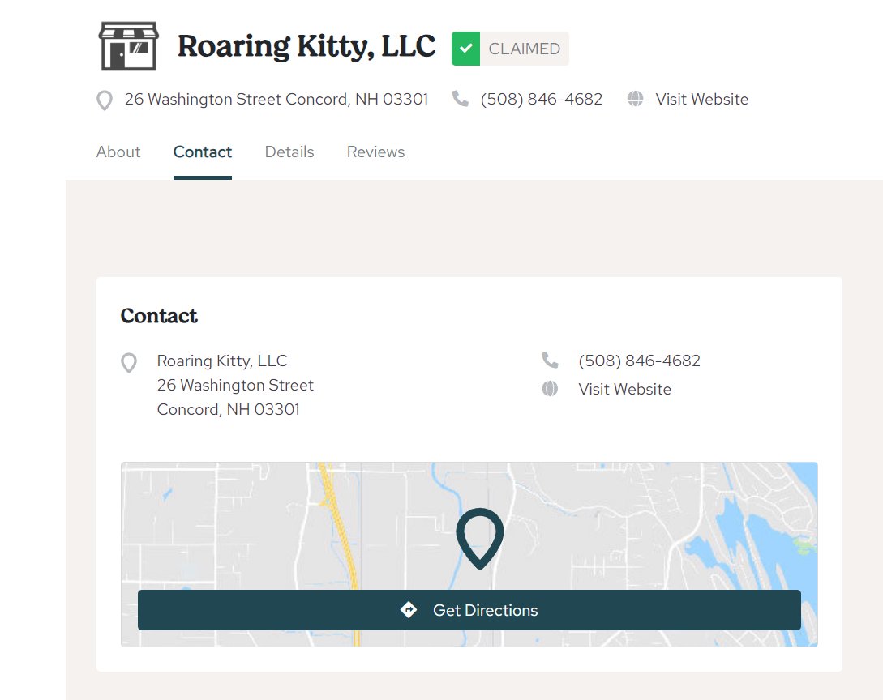Call (508) 846-4682 from the header
This screenshot has width=883, height=700.
(541, 99)
